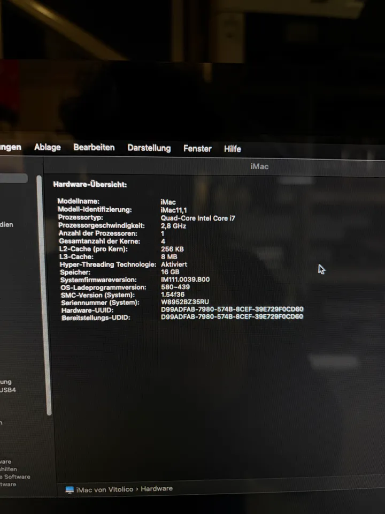Click the 'Anzahl der Prozessoren:' label
Viewport: 385px width, 514px height.
[x=98, y=233]
